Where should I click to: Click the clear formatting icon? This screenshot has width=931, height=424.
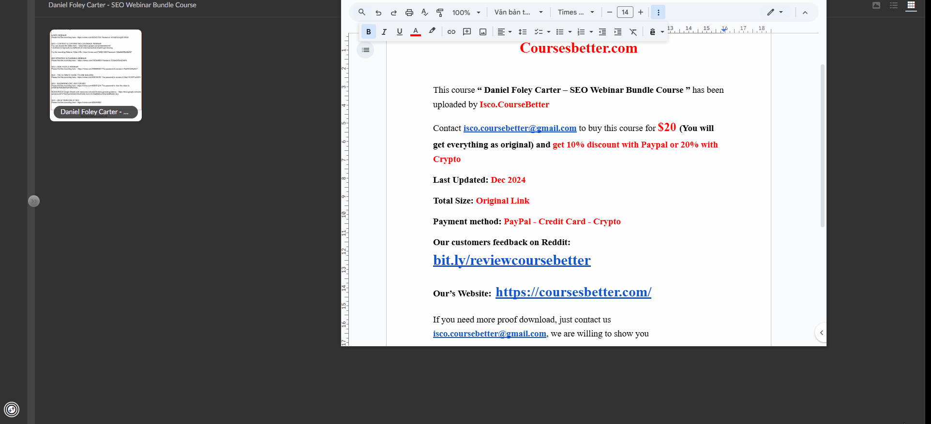pyautogui.click(x=633, y=32)
